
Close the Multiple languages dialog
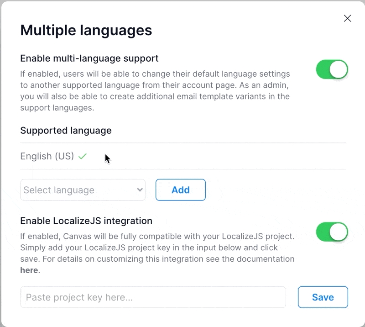click(x=347, y=18)
